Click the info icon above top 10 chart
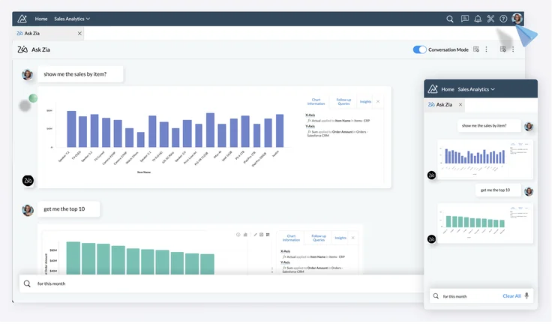Screen dimensions: 558x330 [x=238, y=235]
